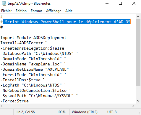This screenshot has width=141, height=115.
Task: Click the UTF-8 encoding status indicator
Action: pyautogui.click(x=112, y=112)
